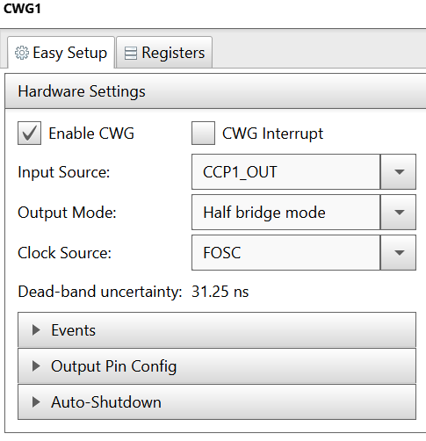This screenshot has height=441, width=426.
Task: Open the CCP1_OUT input source combo box
Action: coord(304,172)
